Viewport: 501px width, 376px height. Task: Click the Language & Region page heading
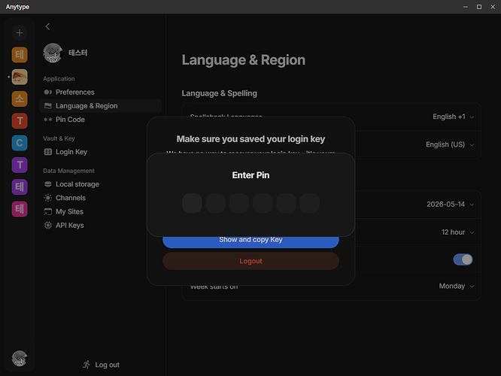pyautogui.click(x=244, y=60)
